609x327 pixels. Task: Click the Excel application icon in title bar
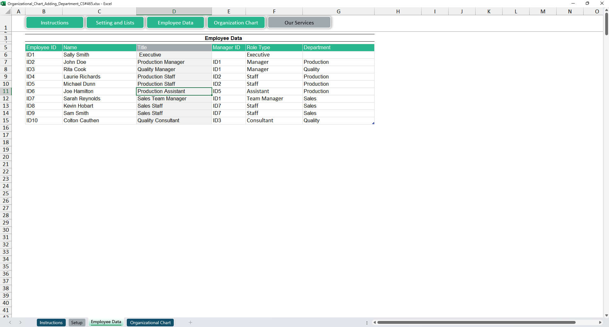[3, 3]
